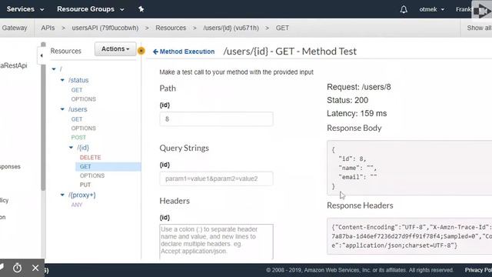
Task: Select the ANY method under /{proxy+}
Action: [77, 205]
